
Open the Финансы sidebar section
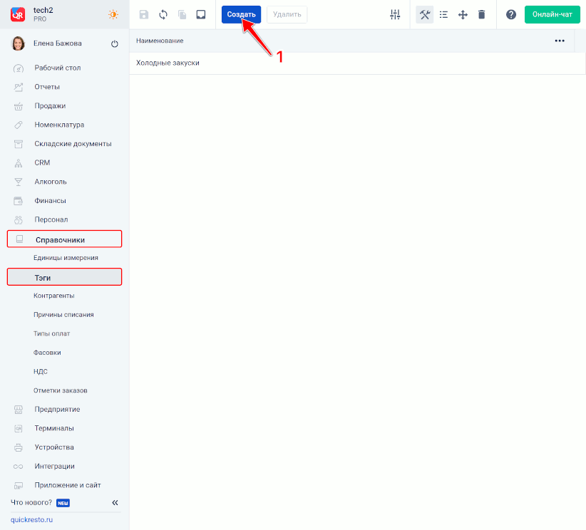50,201
